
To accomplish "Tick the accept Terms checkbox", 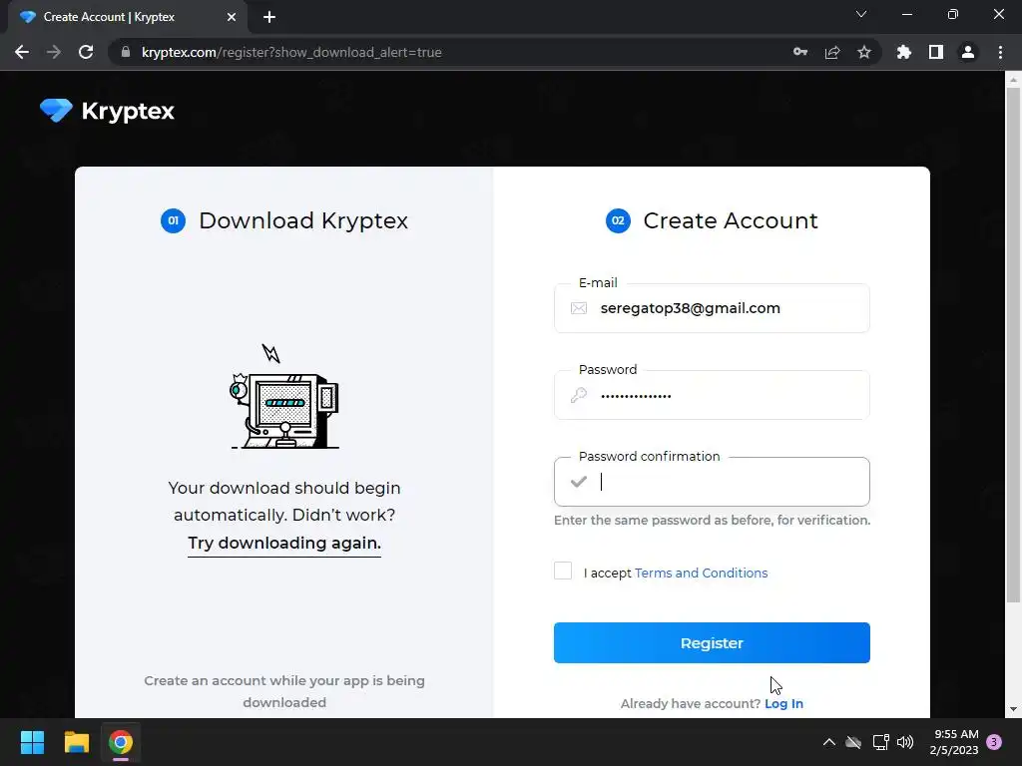I will pos(563,571).
